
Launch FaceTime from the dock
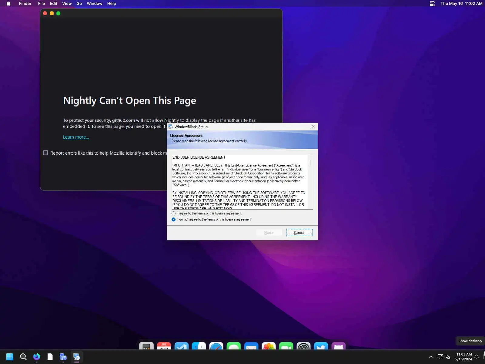coord(286,346)
